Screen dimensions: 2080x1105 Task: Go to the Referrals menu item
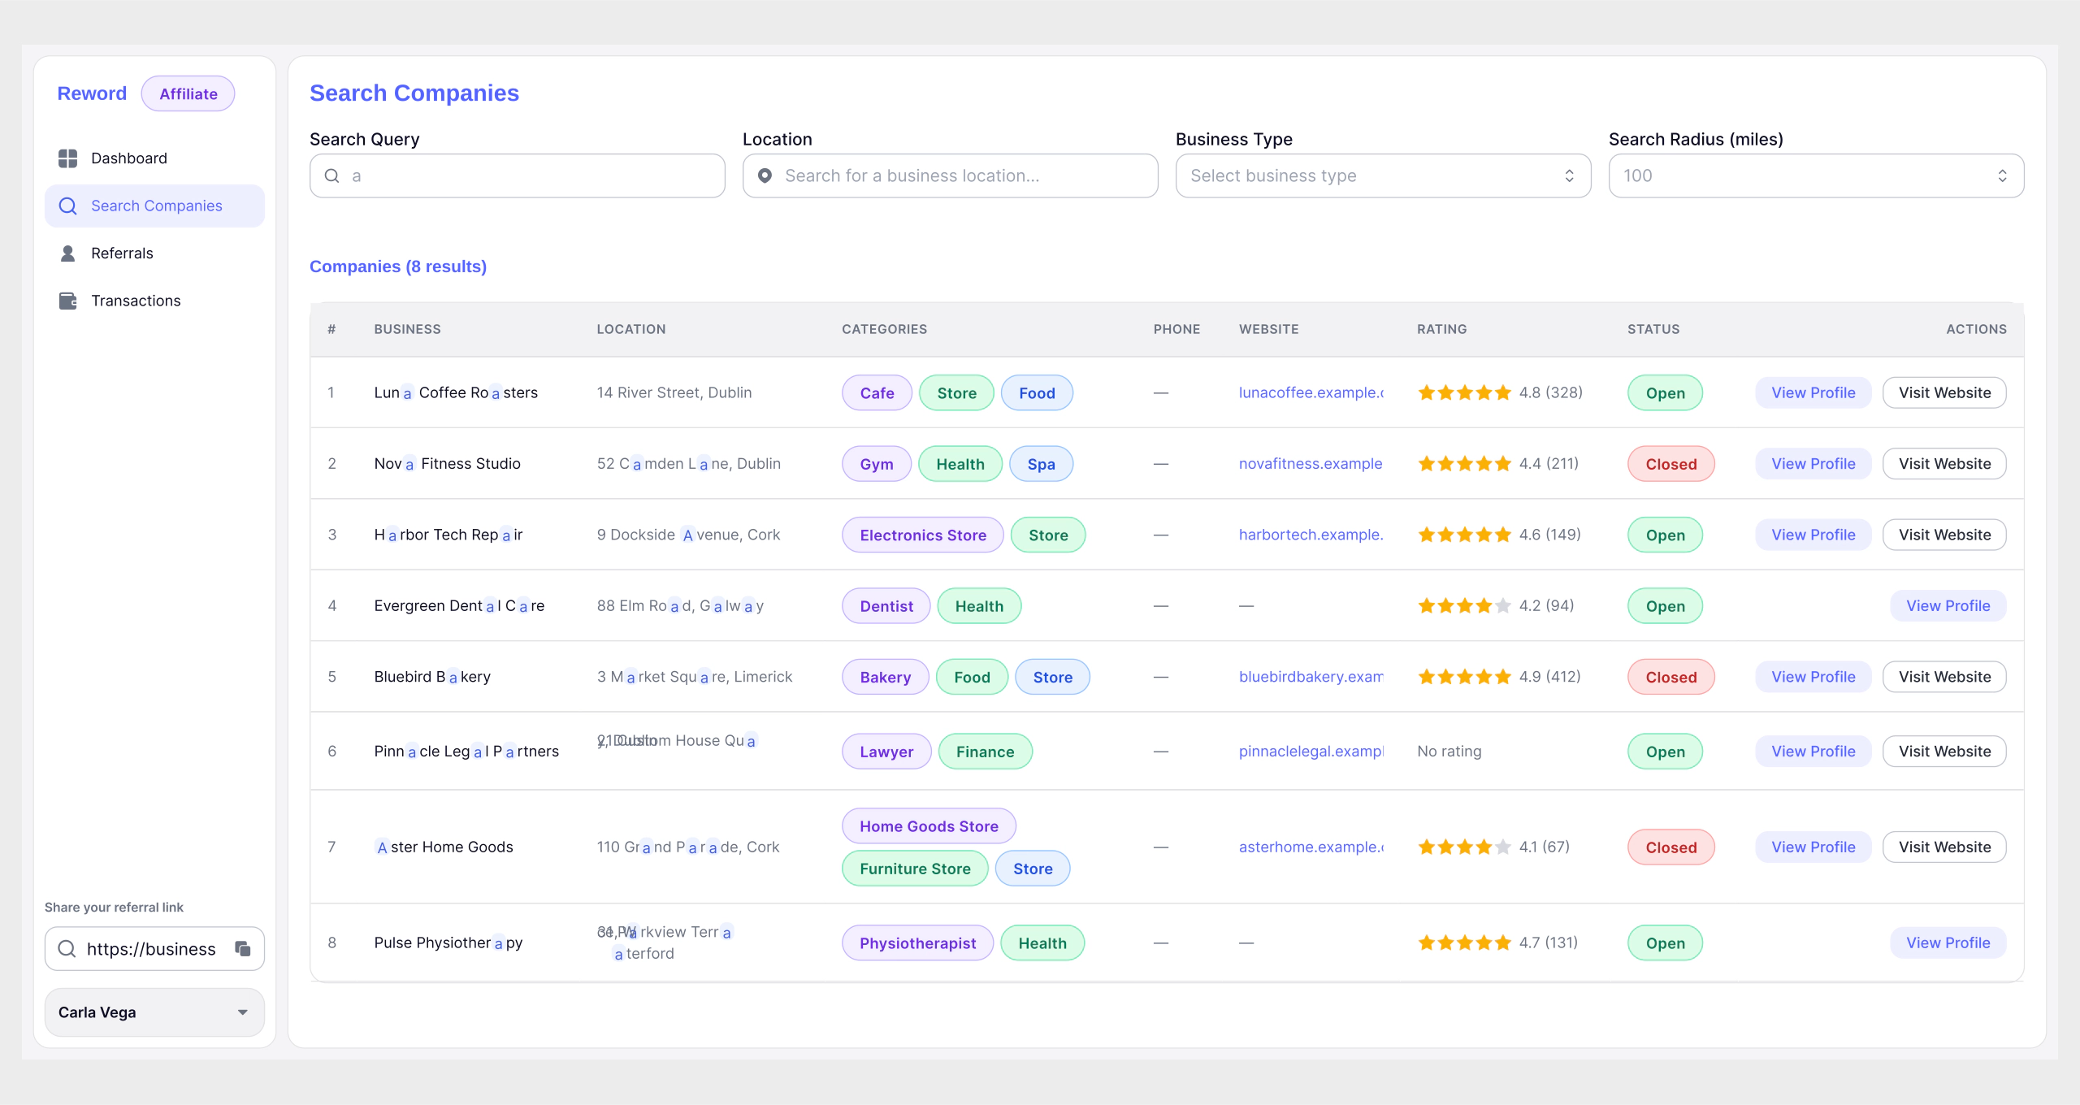point(122,253)
